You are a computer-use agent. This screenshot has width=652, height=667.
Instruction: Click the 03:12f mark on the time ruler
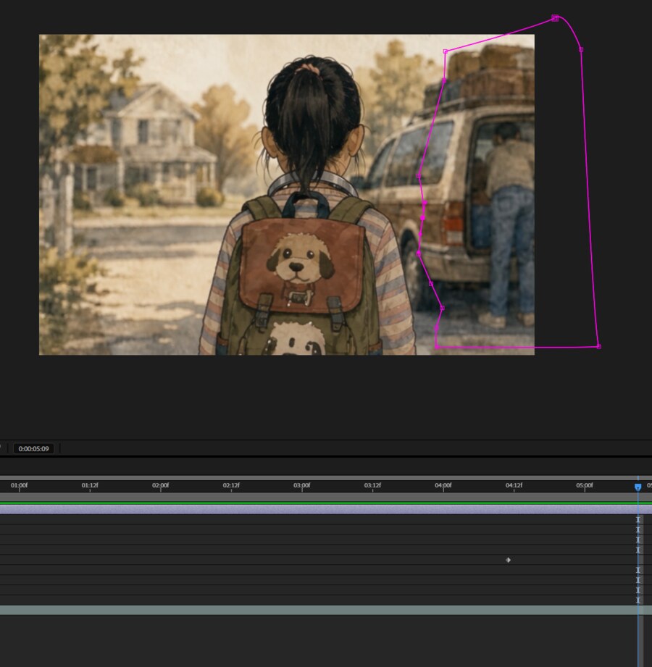pyautogui.click(x=372, y=485)
